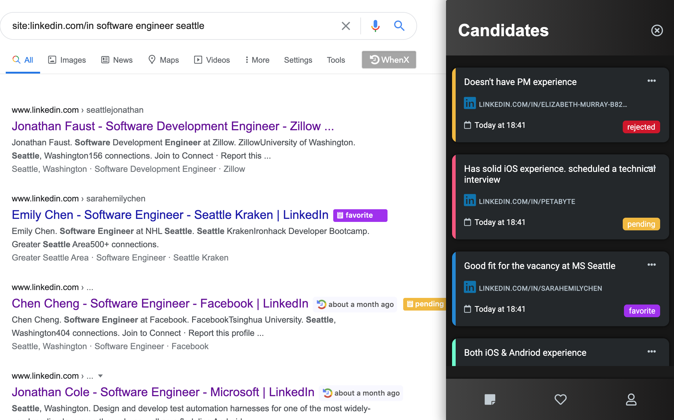Viewport: 674px width, 420px height.
Task: Switch to the Videos tab
Action: (212, 60)
